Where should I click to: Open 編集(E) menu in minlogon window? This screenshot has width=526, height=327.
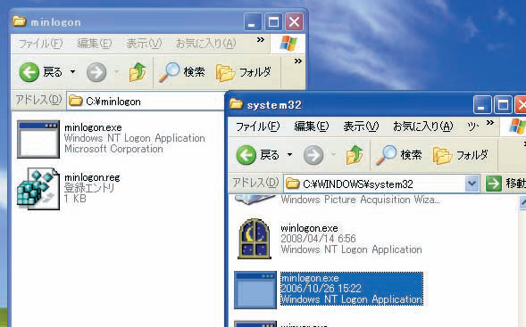95,44
